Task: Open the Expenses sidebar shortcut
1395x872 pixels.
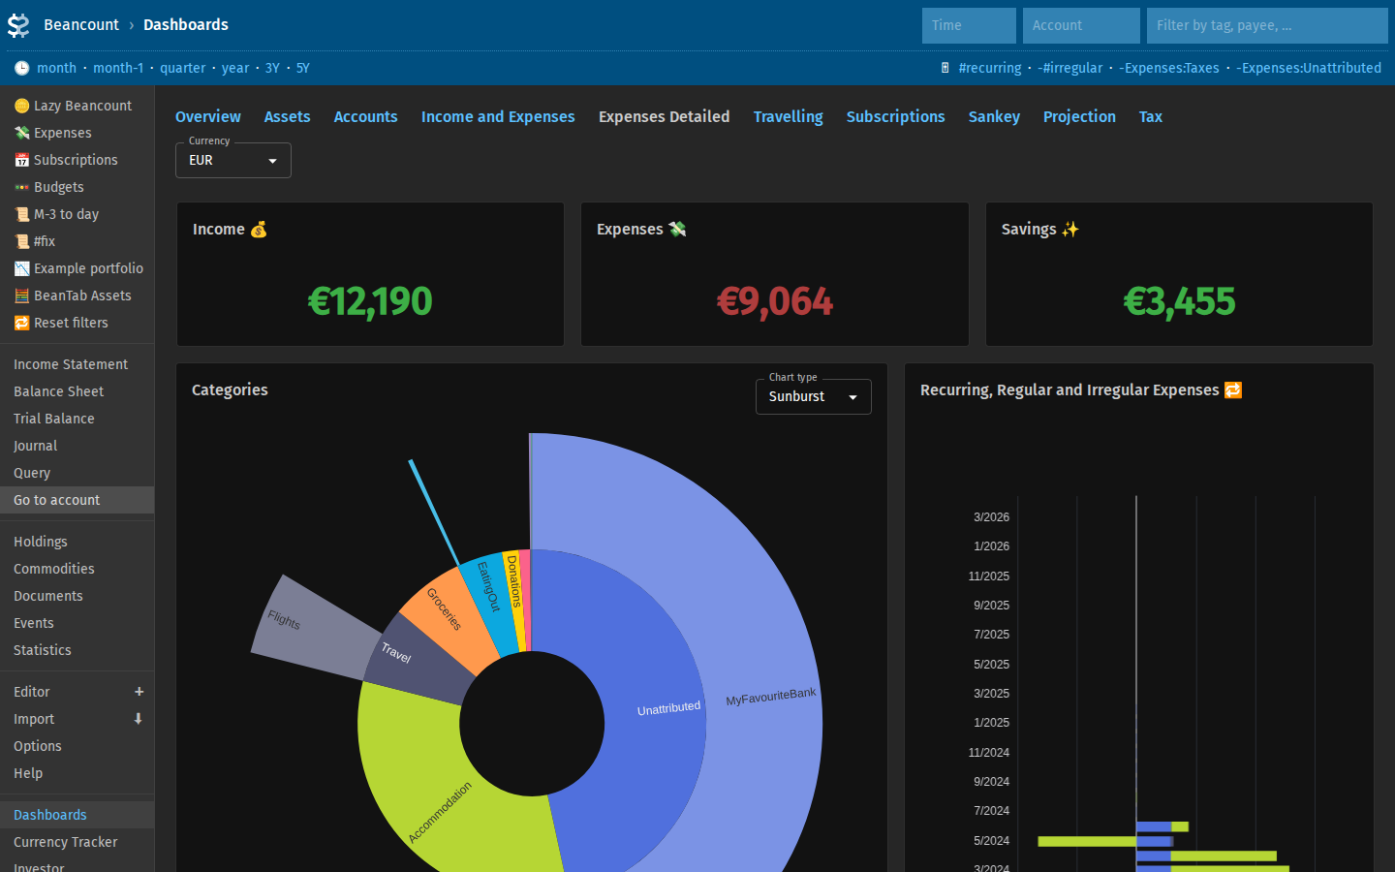Action: coord(77,133)
